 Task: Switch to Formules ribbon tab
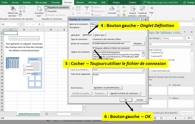tap(56, 2)
